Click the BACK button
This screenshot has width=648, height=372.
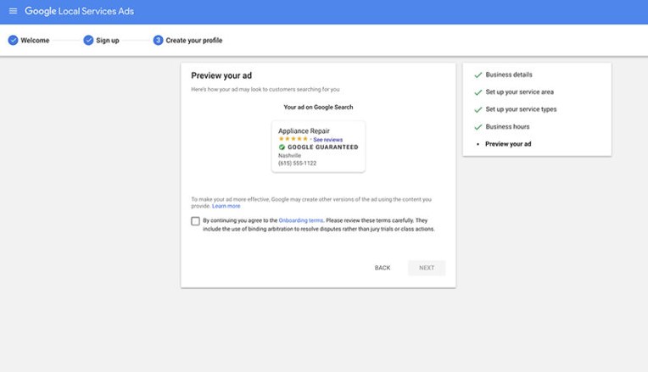[x=383, y=268]
